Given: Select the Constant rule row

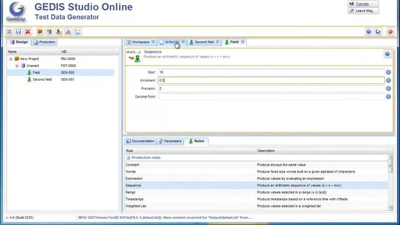Looking at the screenshot, I should click(x=256, y=165).
